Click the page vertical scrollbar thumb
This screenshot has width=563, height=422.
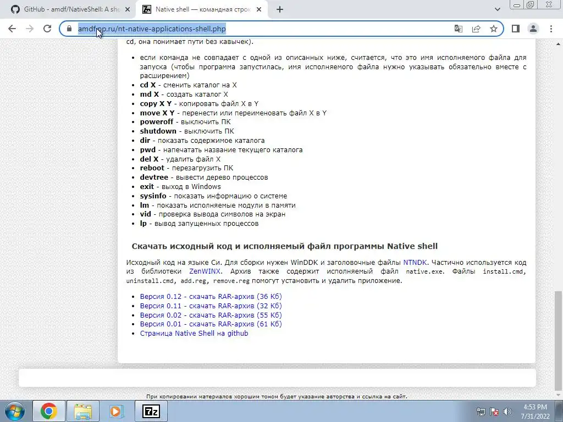(558, 340)
